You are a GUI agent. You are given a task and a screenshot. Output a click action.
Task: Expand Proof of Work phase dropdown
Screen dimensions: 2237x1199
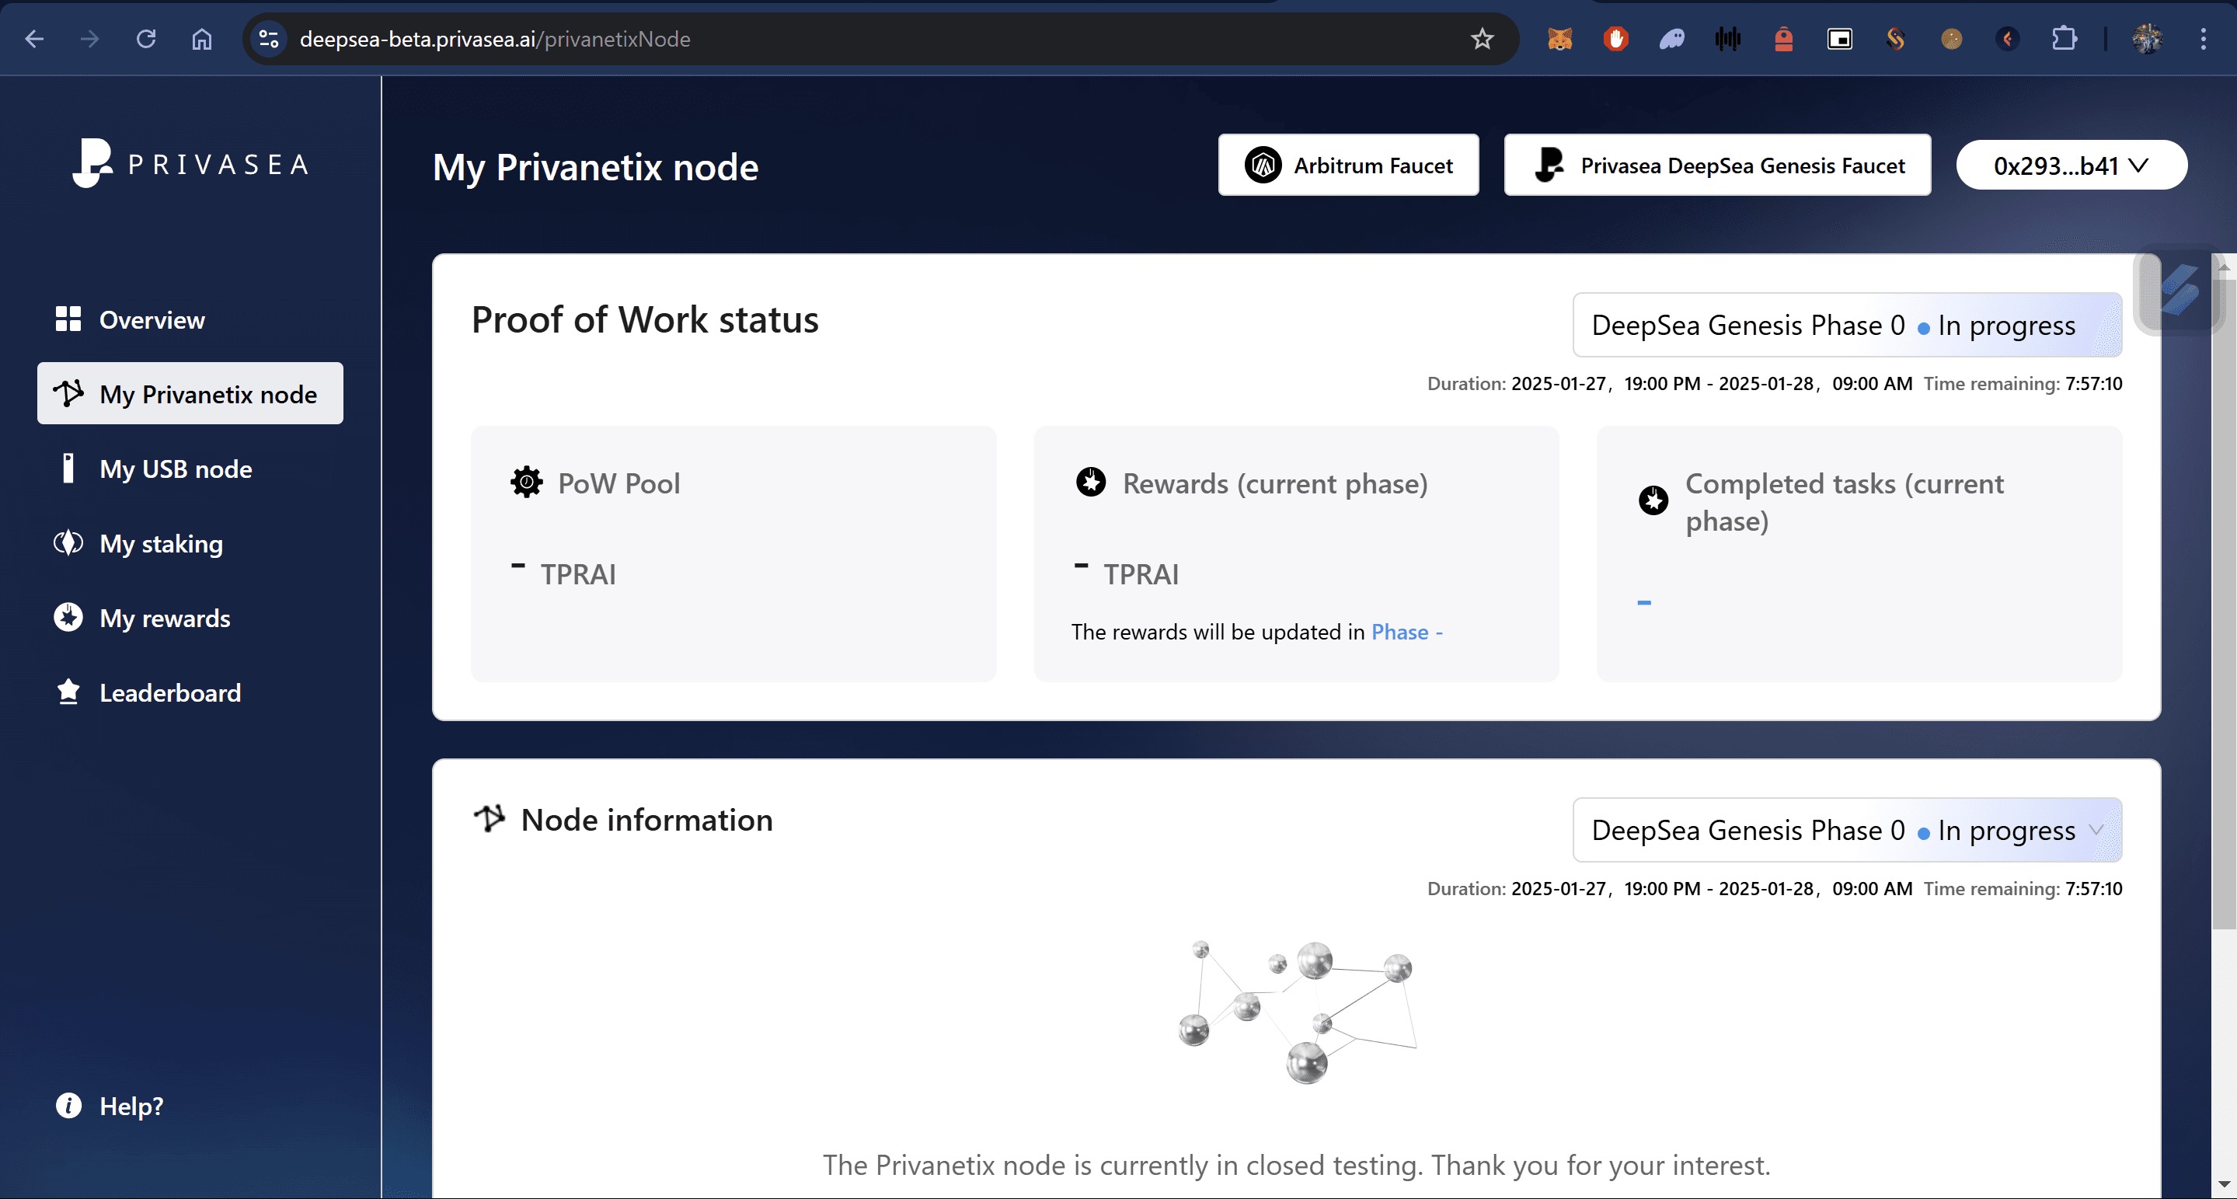click(x=1846, y=325)
